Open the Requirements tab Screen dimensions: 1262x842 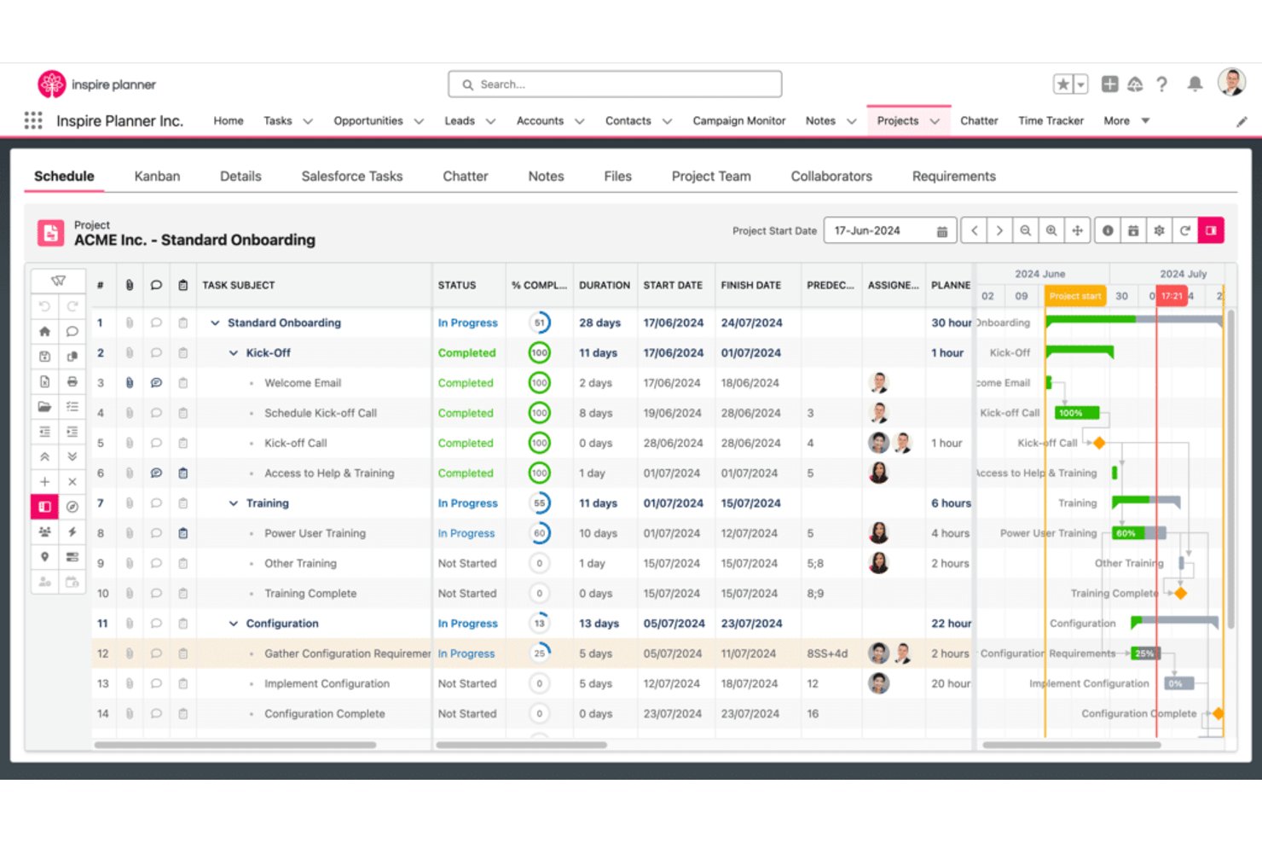click(x=953, y=177)
